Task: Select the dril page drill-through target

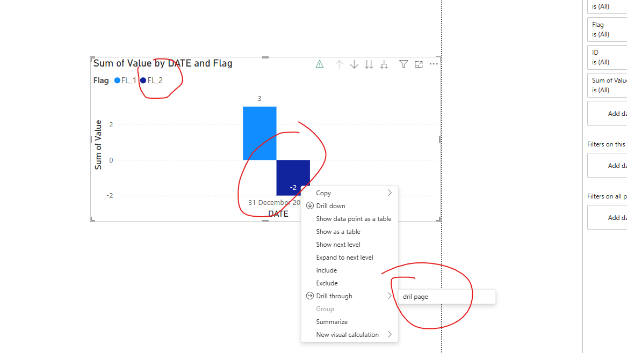Action: (446, 297)
